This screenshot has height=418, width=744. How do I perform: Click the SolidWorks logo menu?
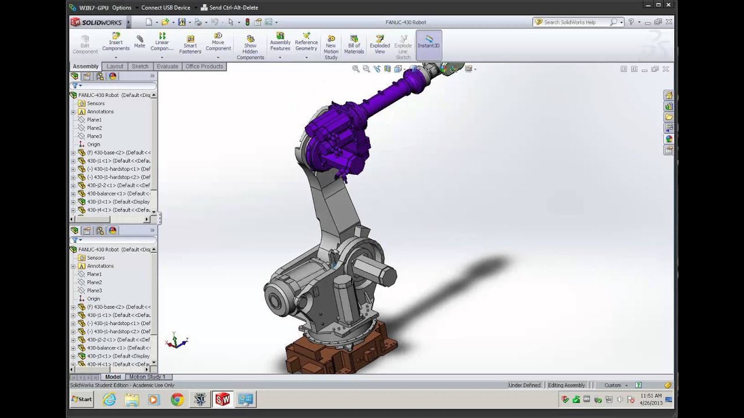click(x=96, y=22)
